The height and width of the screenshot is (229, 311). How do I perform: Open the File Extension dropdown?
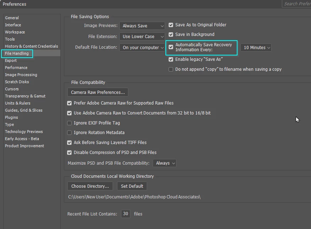[142, 37]
